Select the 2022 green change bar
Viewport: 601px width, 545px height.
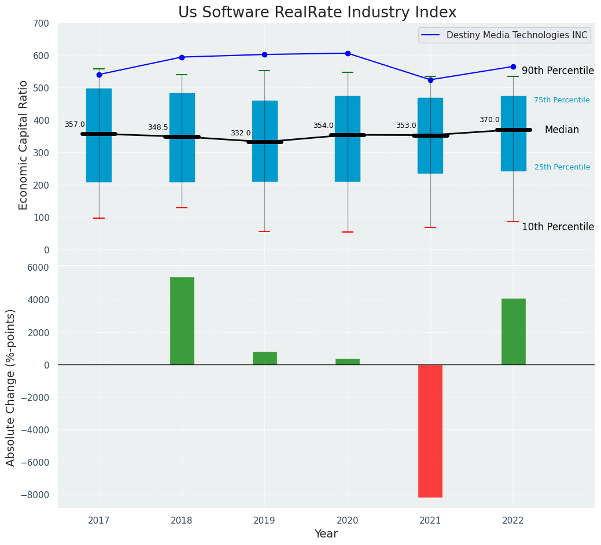click(513, 332)
